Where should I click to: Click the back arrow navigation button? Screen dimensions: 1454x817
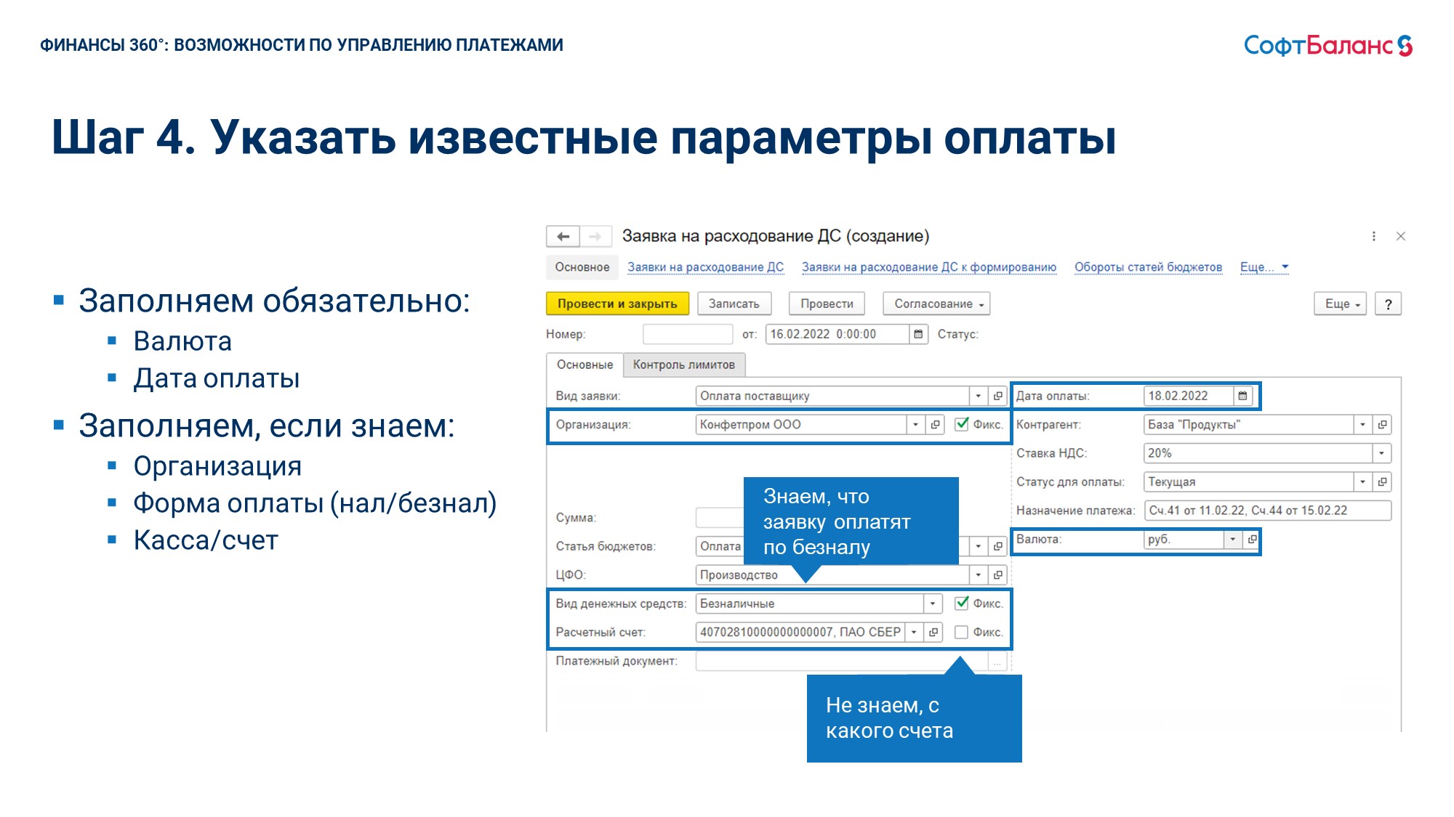(563, 237)
